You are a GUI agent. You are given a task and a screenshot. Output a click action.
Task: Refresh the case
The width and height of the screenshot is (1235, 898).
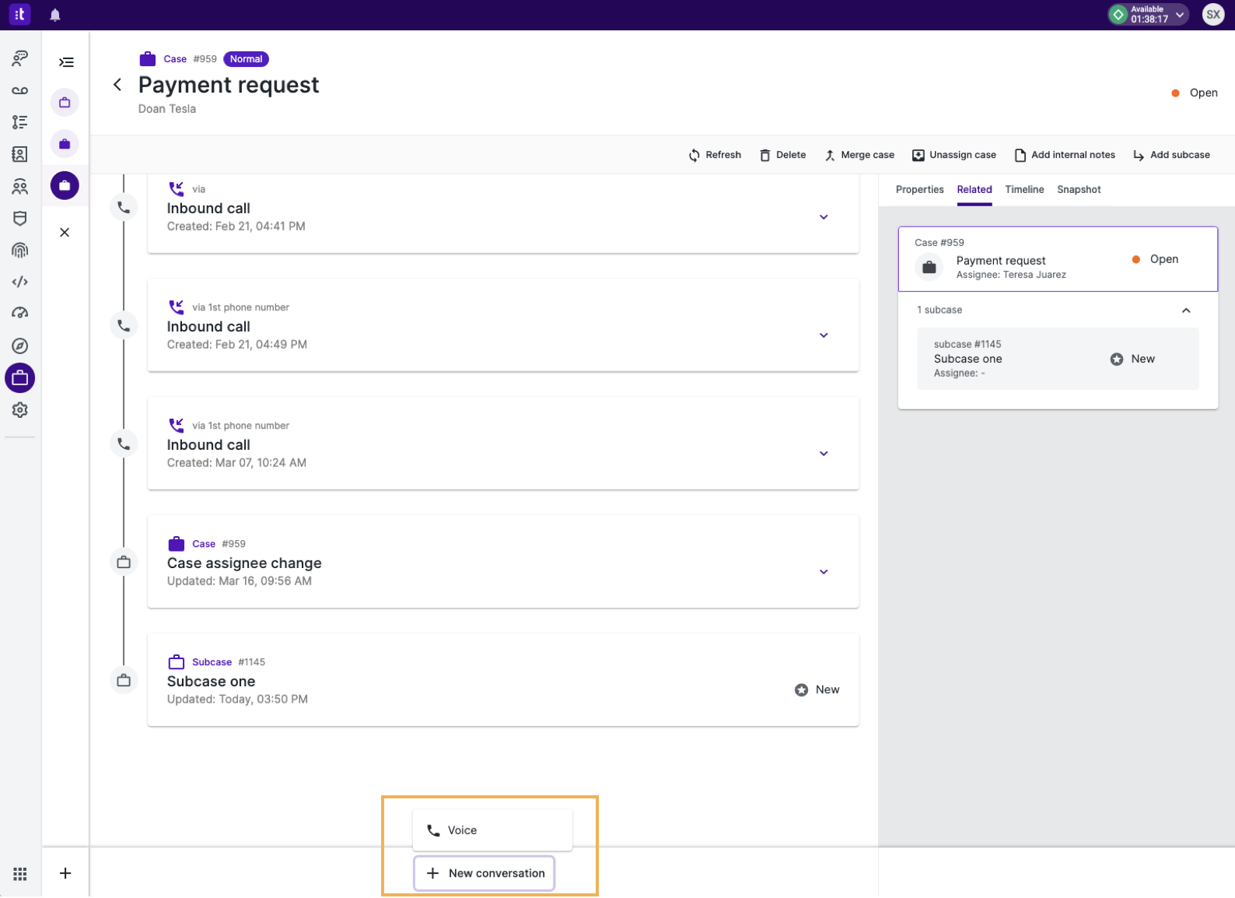coord(715,155)
